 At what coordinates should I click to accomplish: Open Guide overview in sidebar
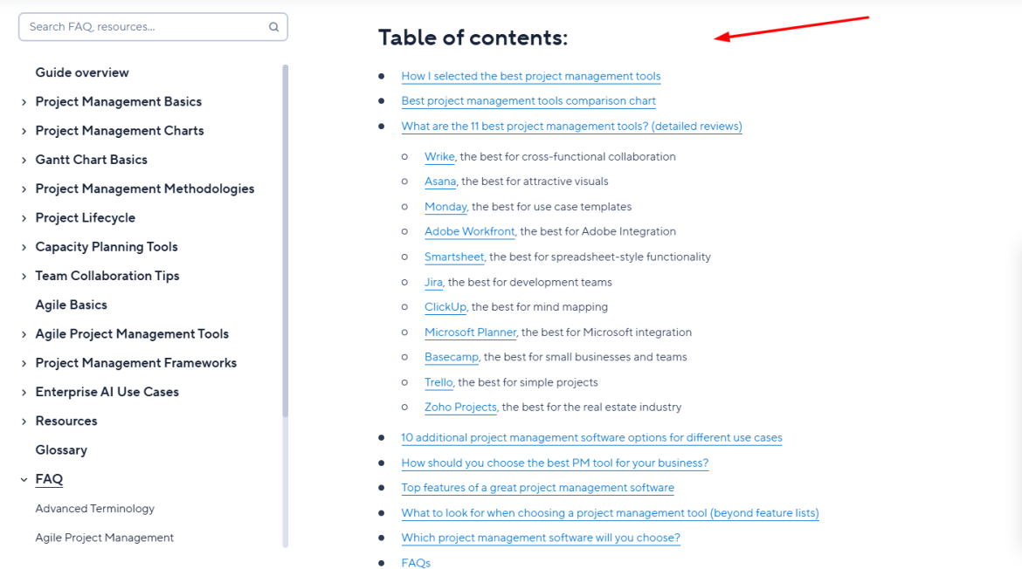(82, 72)
